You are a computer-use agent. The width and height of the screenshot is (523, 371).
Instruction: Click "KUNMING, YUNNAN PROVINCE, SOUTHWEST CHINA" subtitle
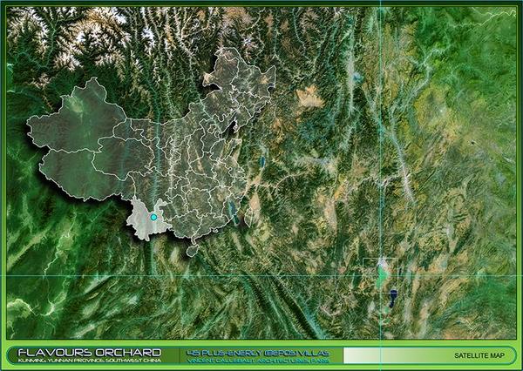[84, 360]
